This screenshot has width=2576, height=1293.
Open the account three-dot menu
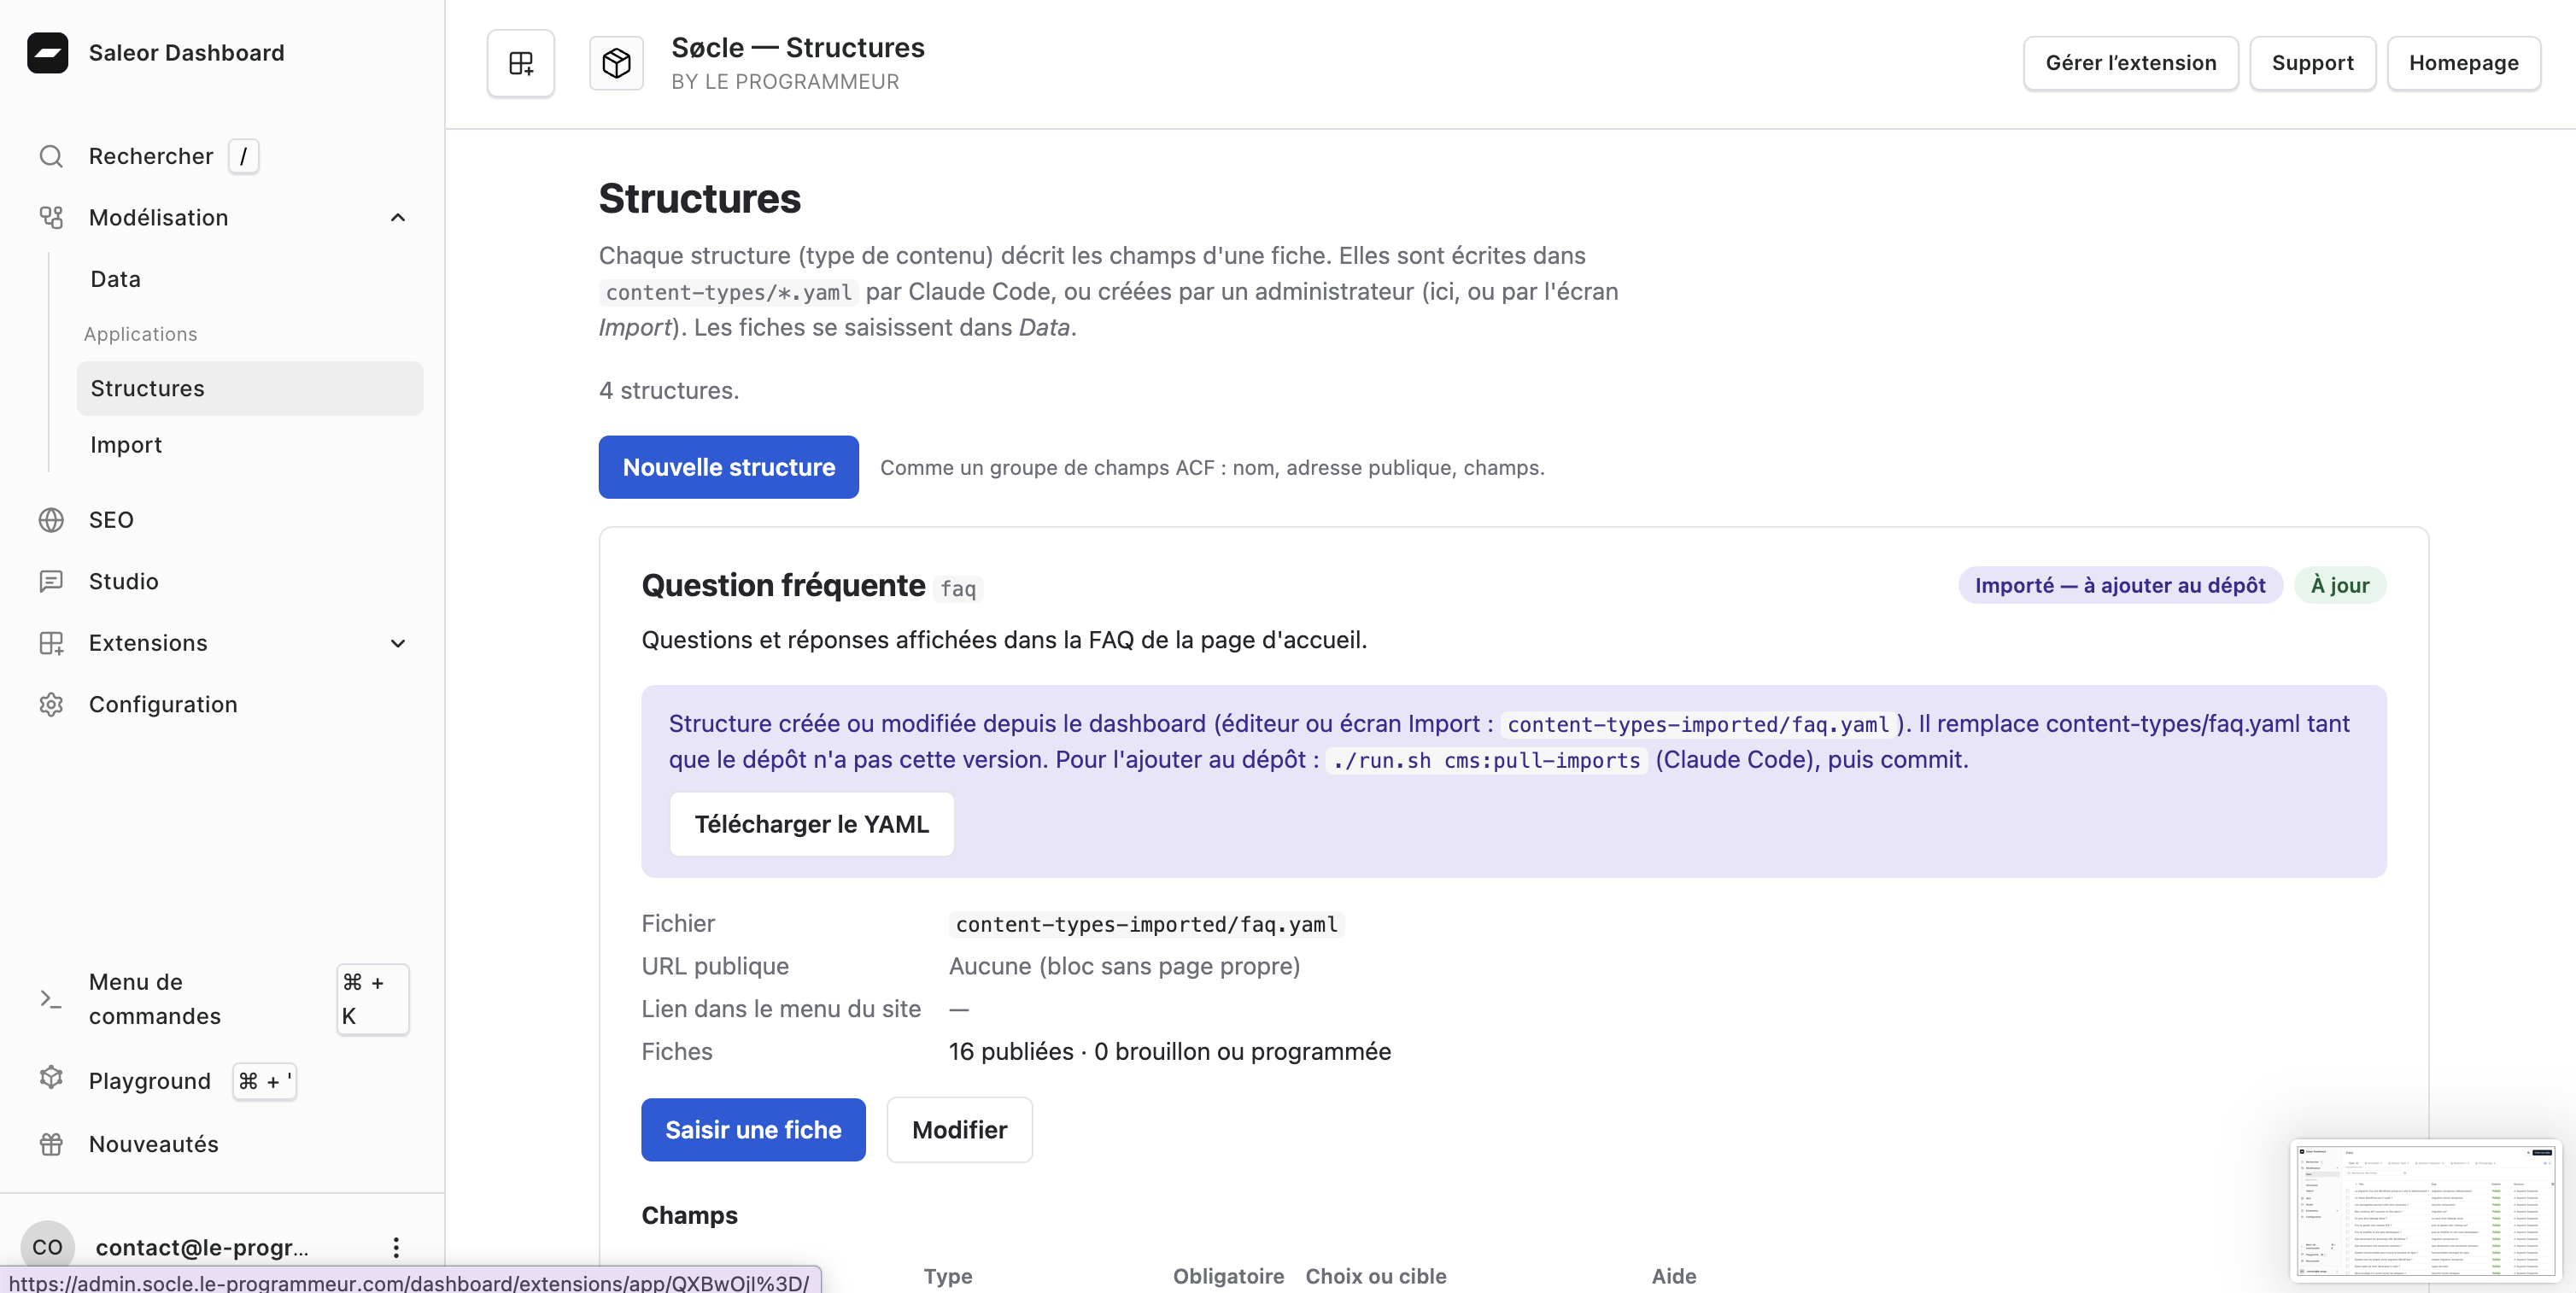(396, 1246)
